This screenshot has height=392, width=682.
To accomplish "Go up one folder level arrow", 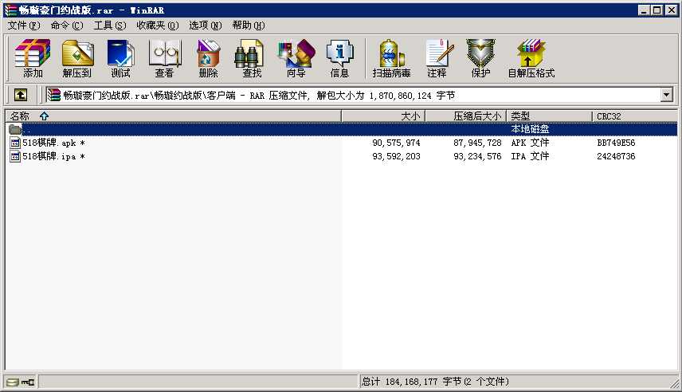I will 21,95.
